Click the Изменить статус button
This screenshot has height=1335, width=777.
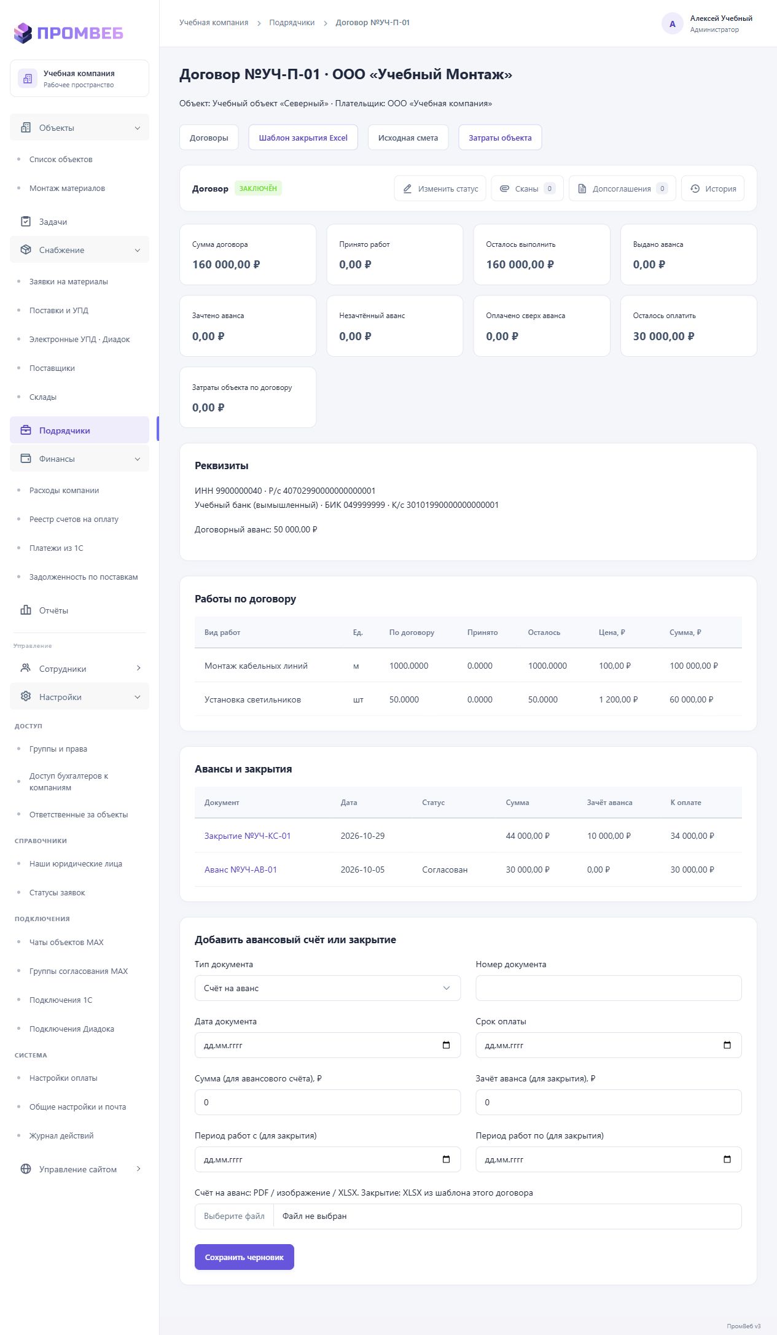(440, 189)
